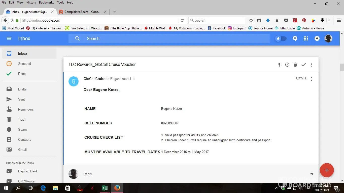Snooze this email with the clock icon

coord(287,65)
